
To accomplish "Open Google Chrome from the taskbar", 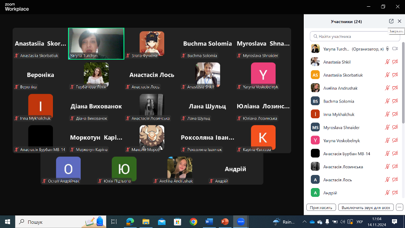I will point(193,221).
